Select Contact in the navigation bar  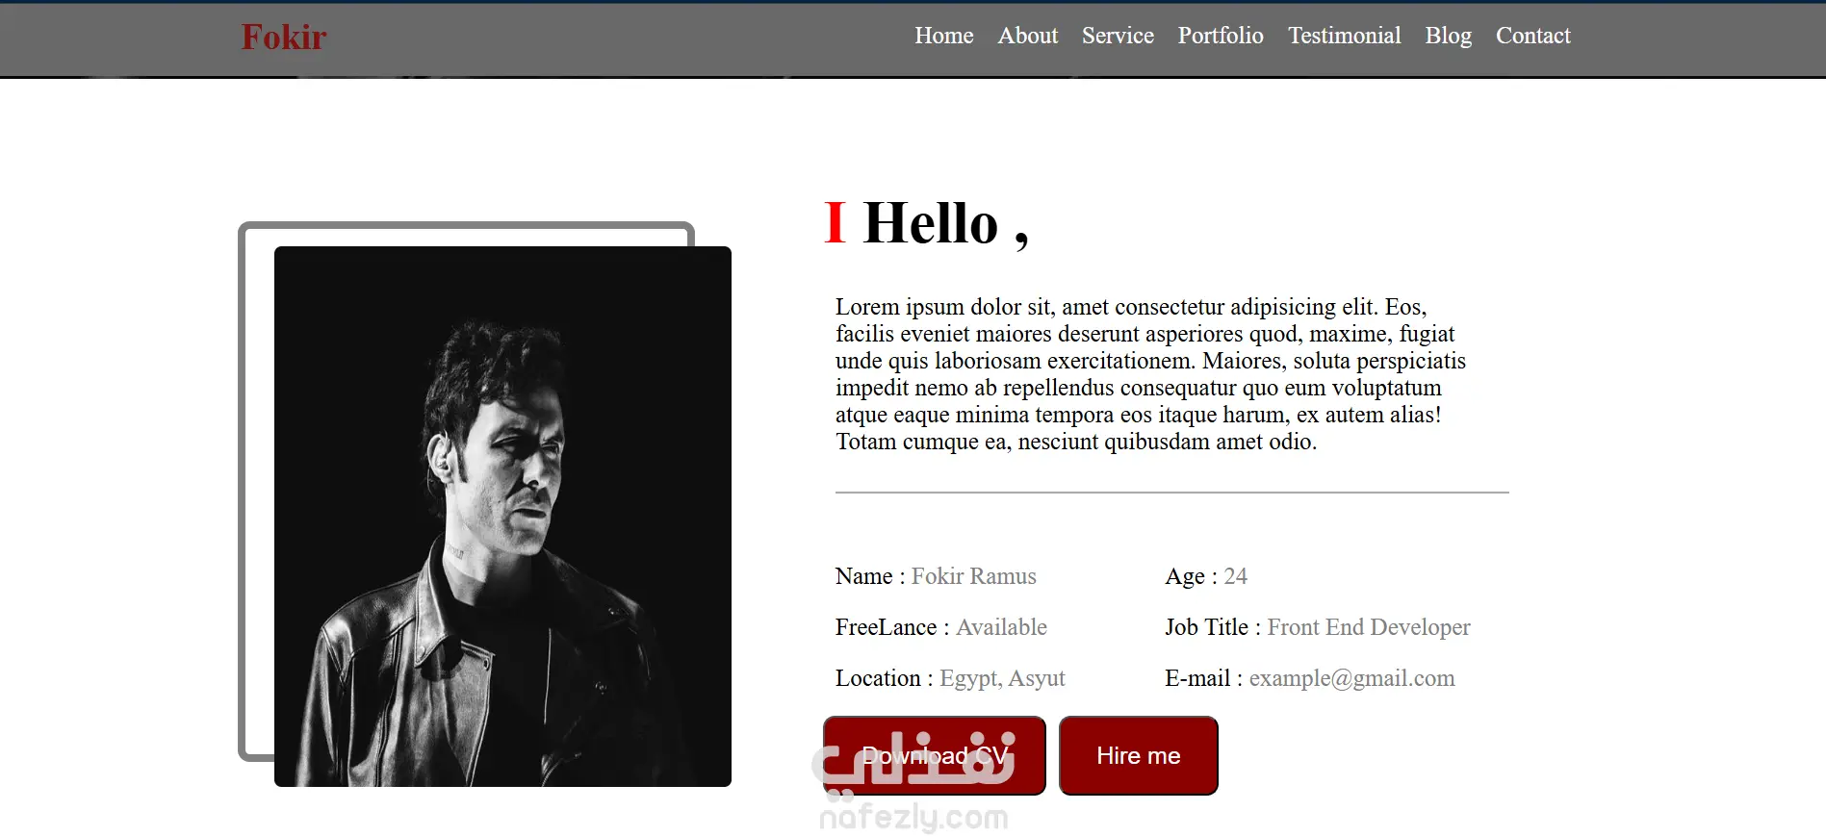coord(1532,36)
